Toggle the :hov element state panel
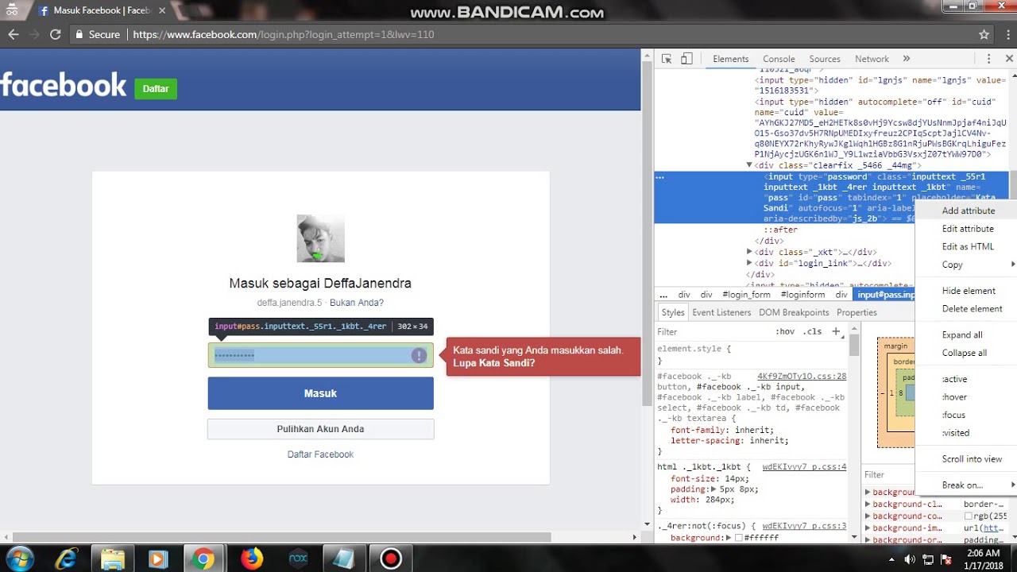This screenshot has width=1017, height=572. (785, 331)
